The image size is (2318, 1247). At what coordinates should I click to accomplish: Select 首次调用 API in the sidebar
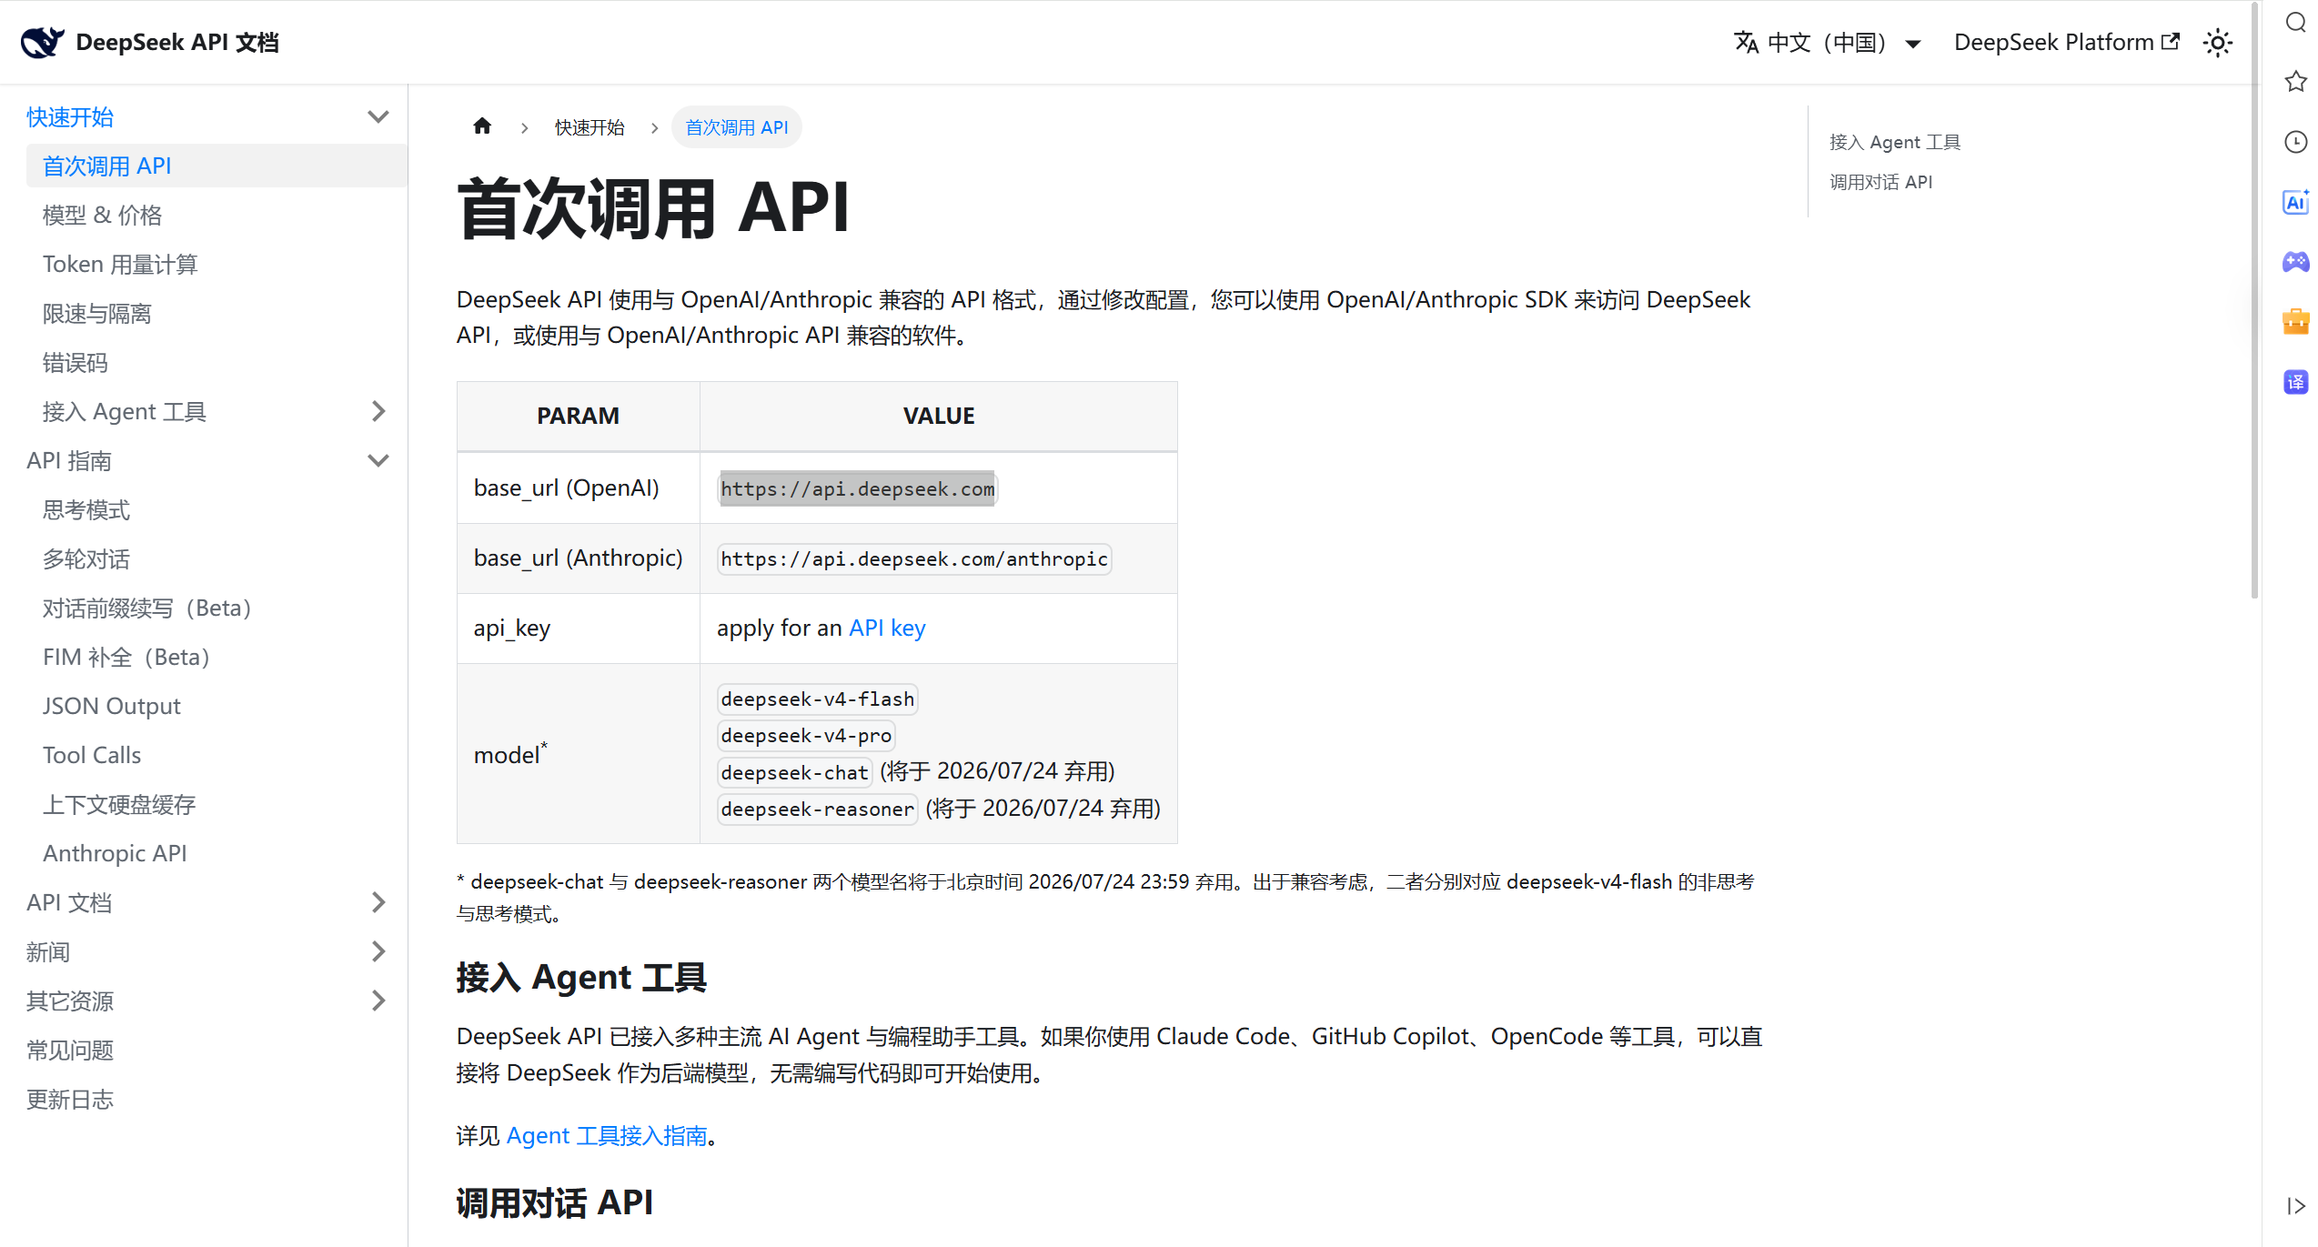pos(217,166)
